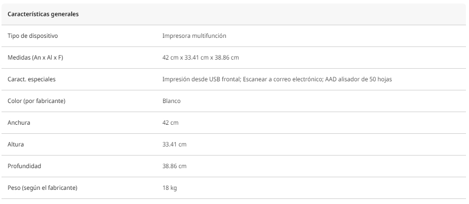Select the Anchura row label
Viewport: 469px width, 204px height.
(19, 123)
